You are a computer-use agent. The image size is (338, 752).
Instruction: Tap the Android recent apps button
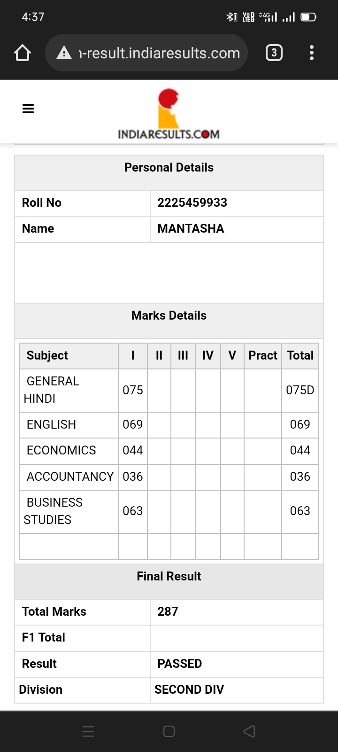tap(88, 731)
